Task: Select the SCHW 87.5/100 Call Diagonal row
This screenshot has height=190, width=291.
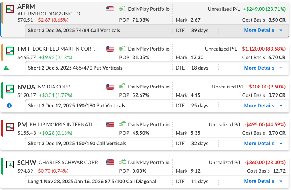Action: coord(92,181)
